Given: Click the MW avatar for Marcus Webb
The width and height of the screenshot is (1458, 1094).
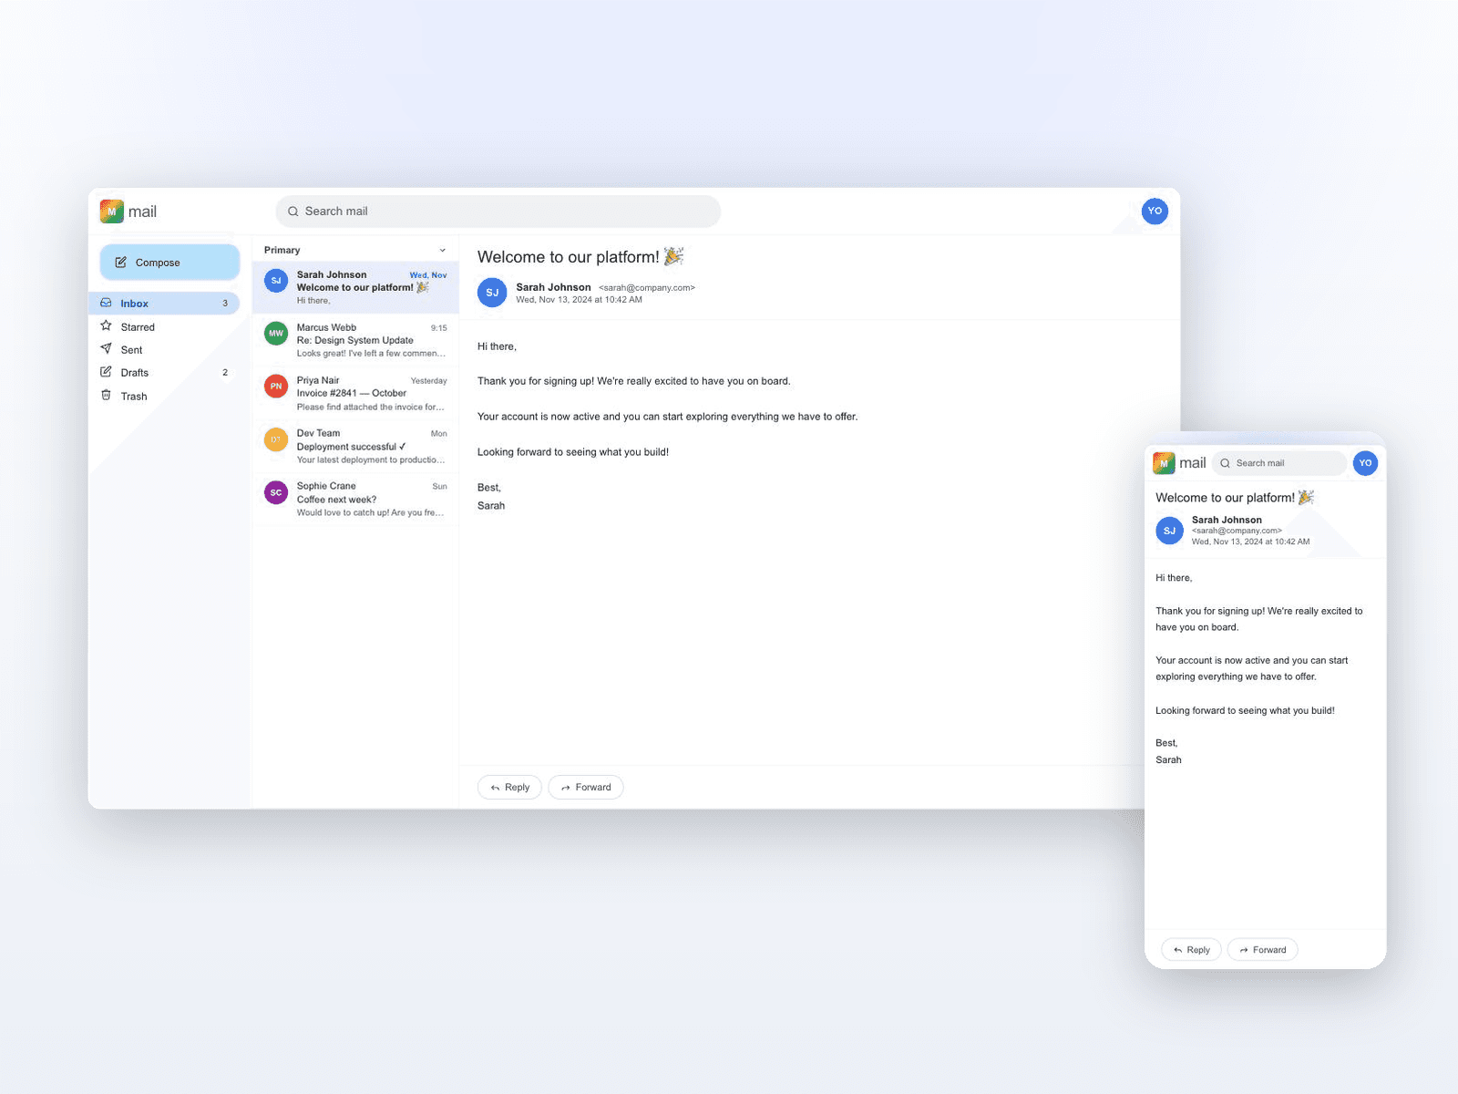Looking at the screenshot, I should pyautogui.click(x=276, y=334).
